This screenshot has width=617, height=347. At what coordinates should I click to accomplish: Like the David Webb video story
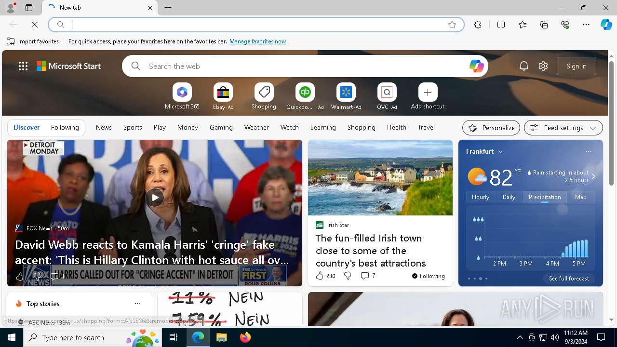click(20, 277)
